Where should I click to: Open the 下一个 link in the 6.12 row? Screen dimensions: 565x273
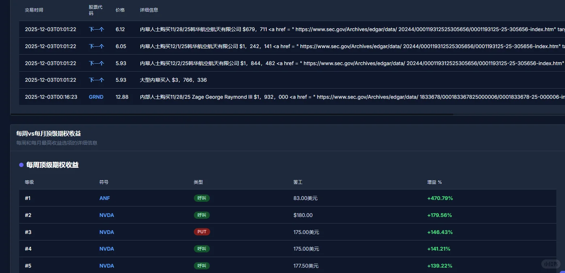(97, 29)
